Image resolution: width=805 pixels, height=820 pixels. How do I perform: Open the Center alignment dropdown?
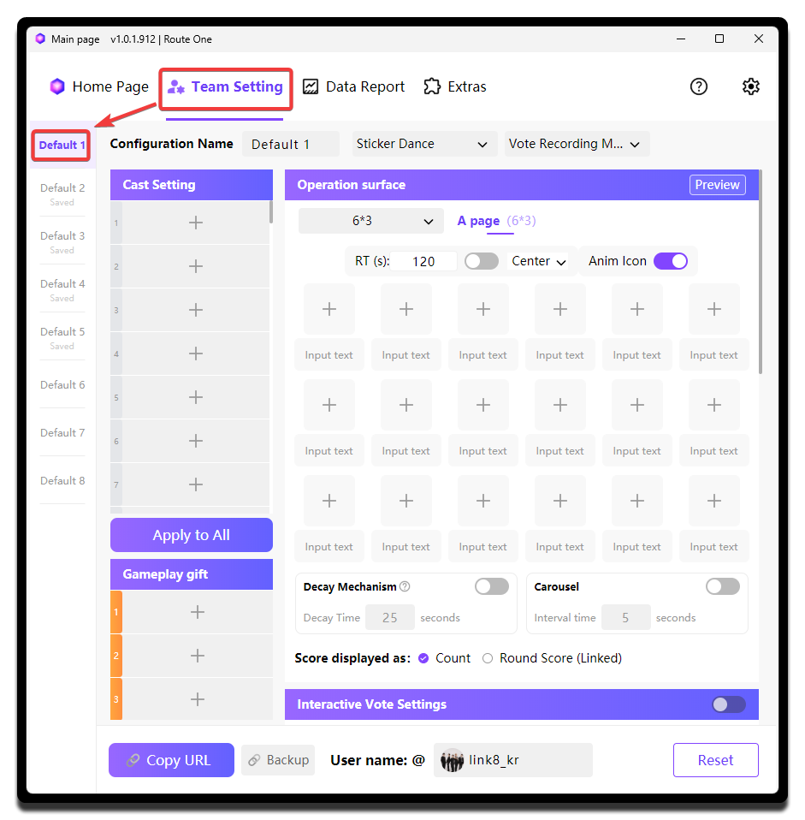[539, 261]
